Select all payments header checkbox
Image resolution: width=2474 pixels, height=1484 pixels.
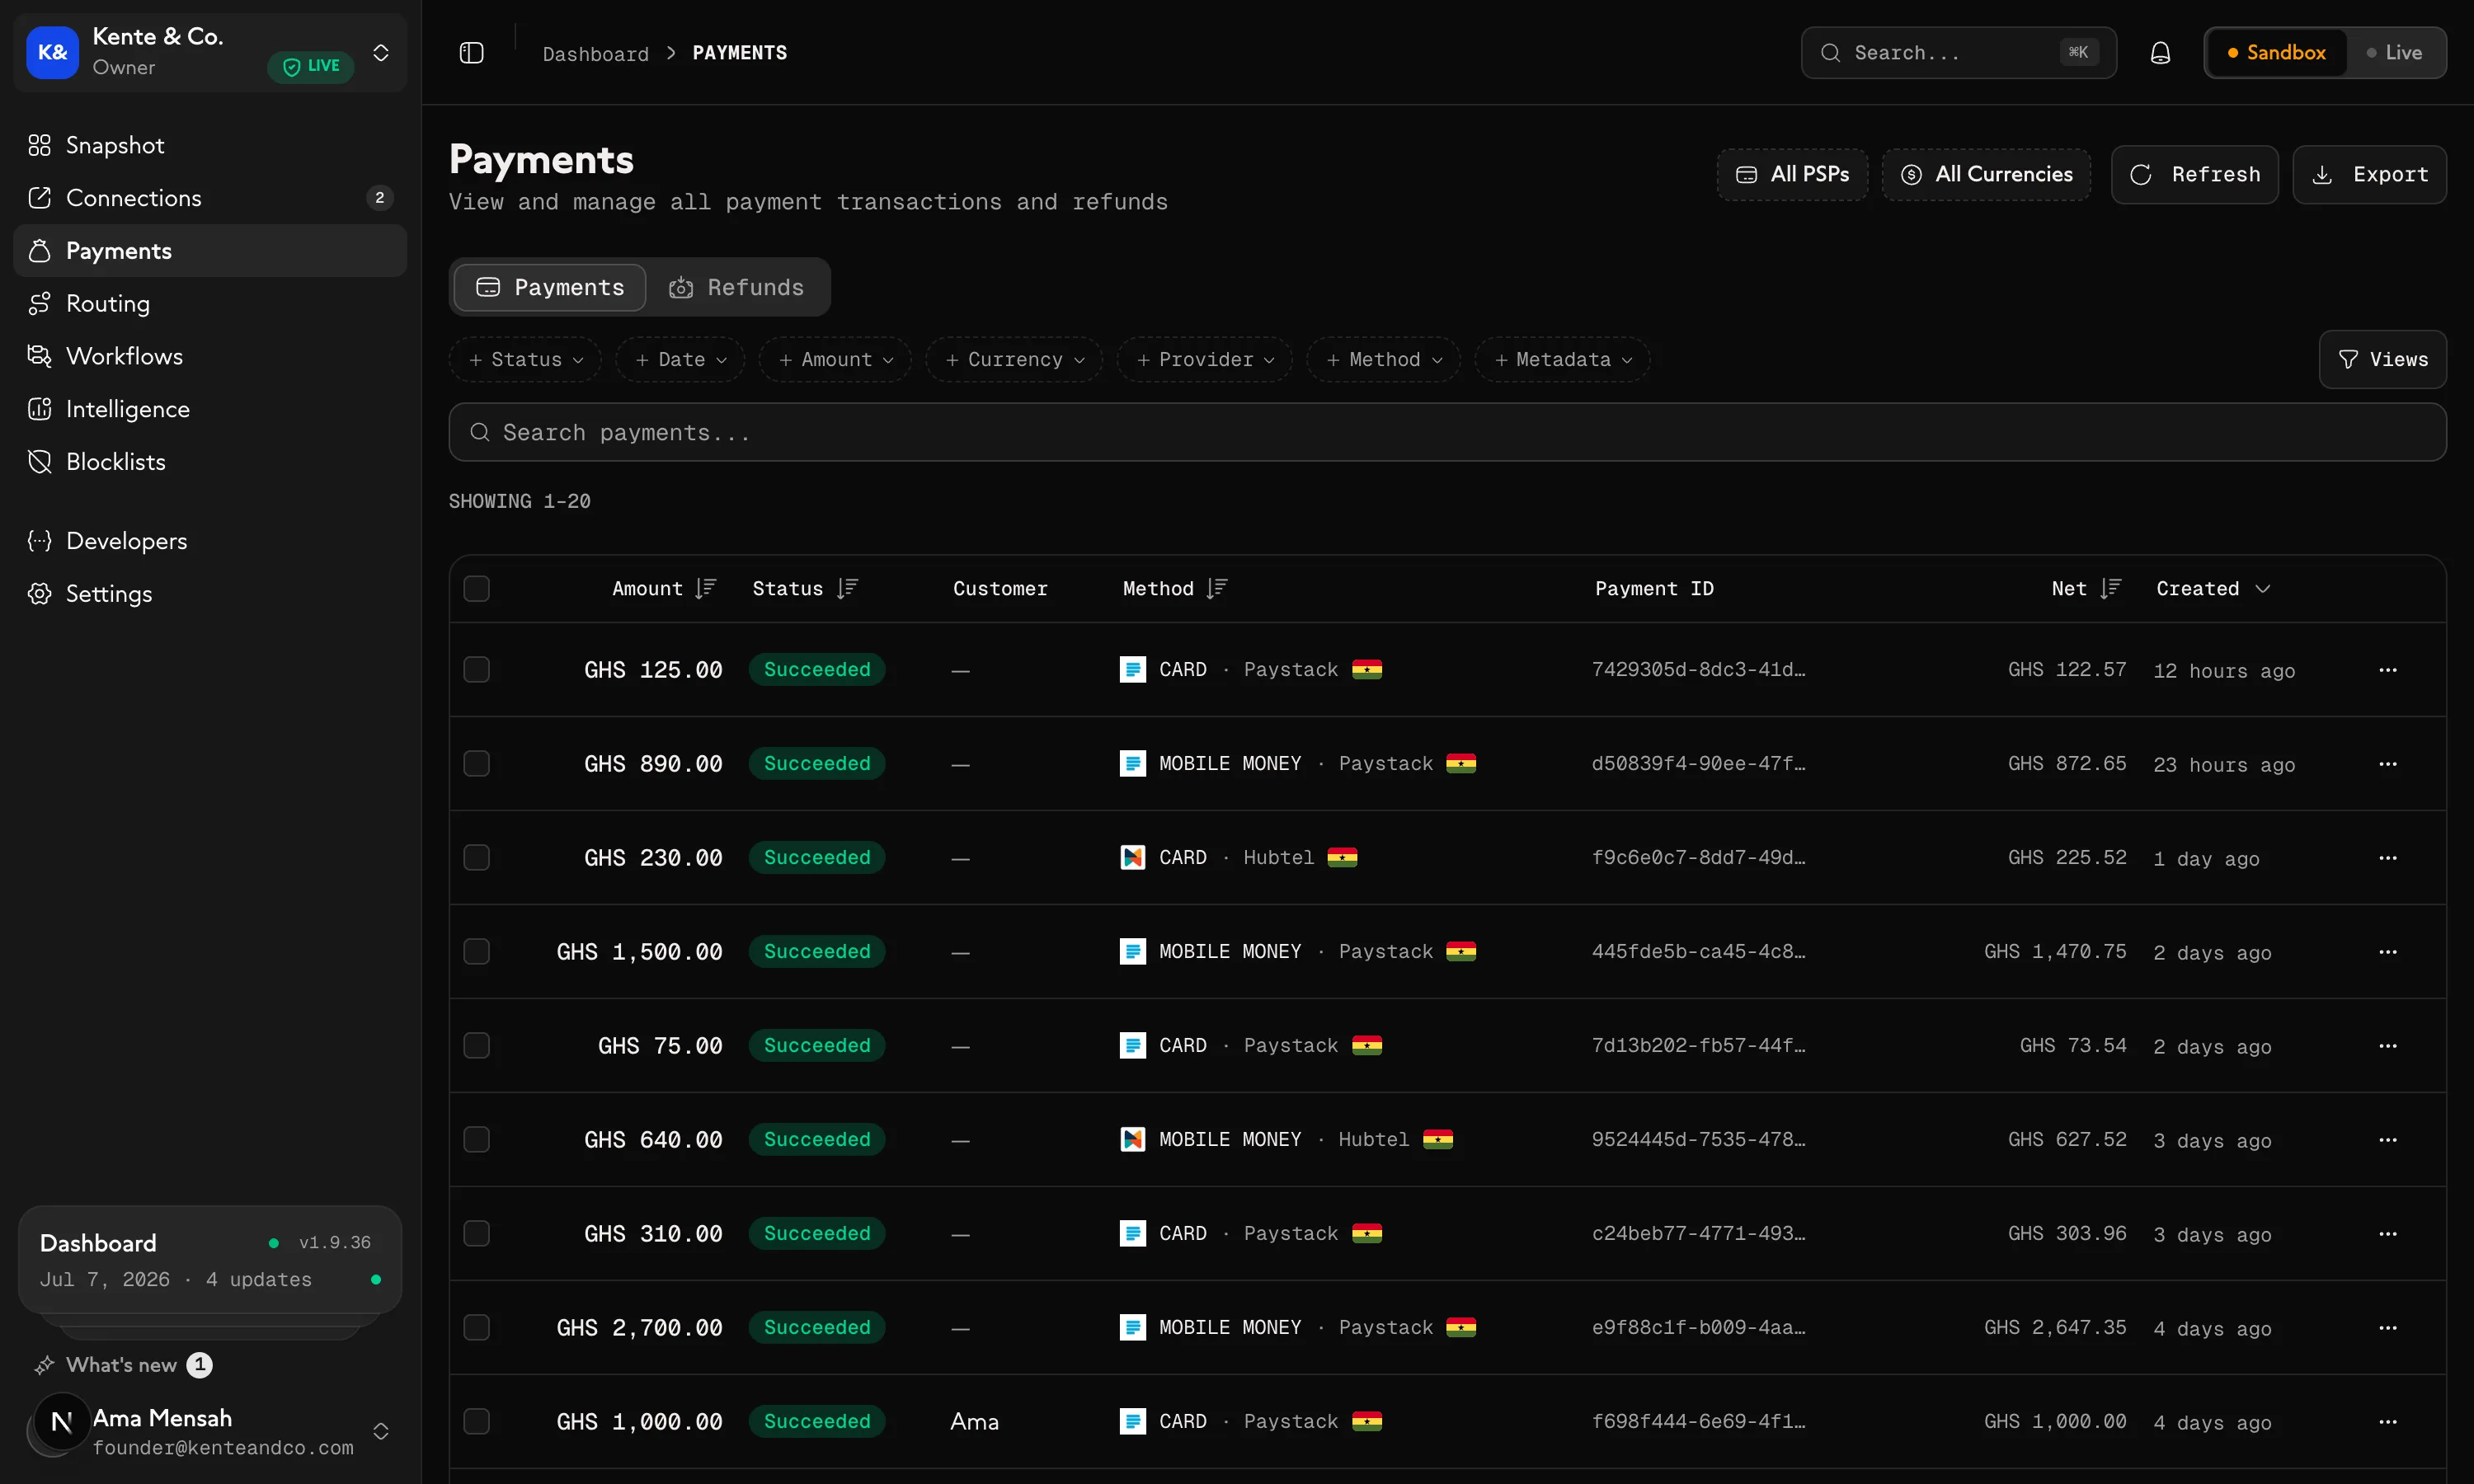[x=477, y=588]
